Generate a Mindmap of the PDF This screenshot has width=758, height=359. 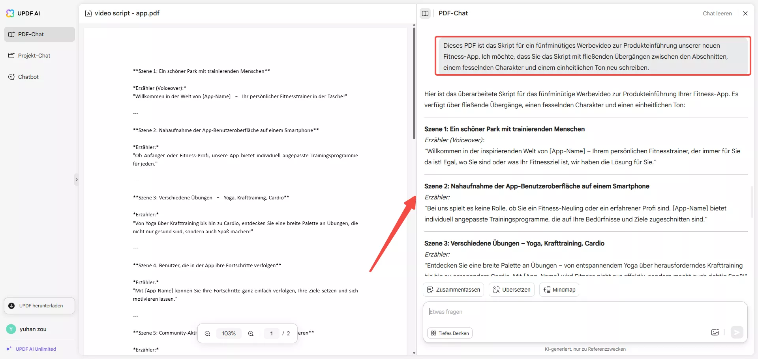click(559, 290)
